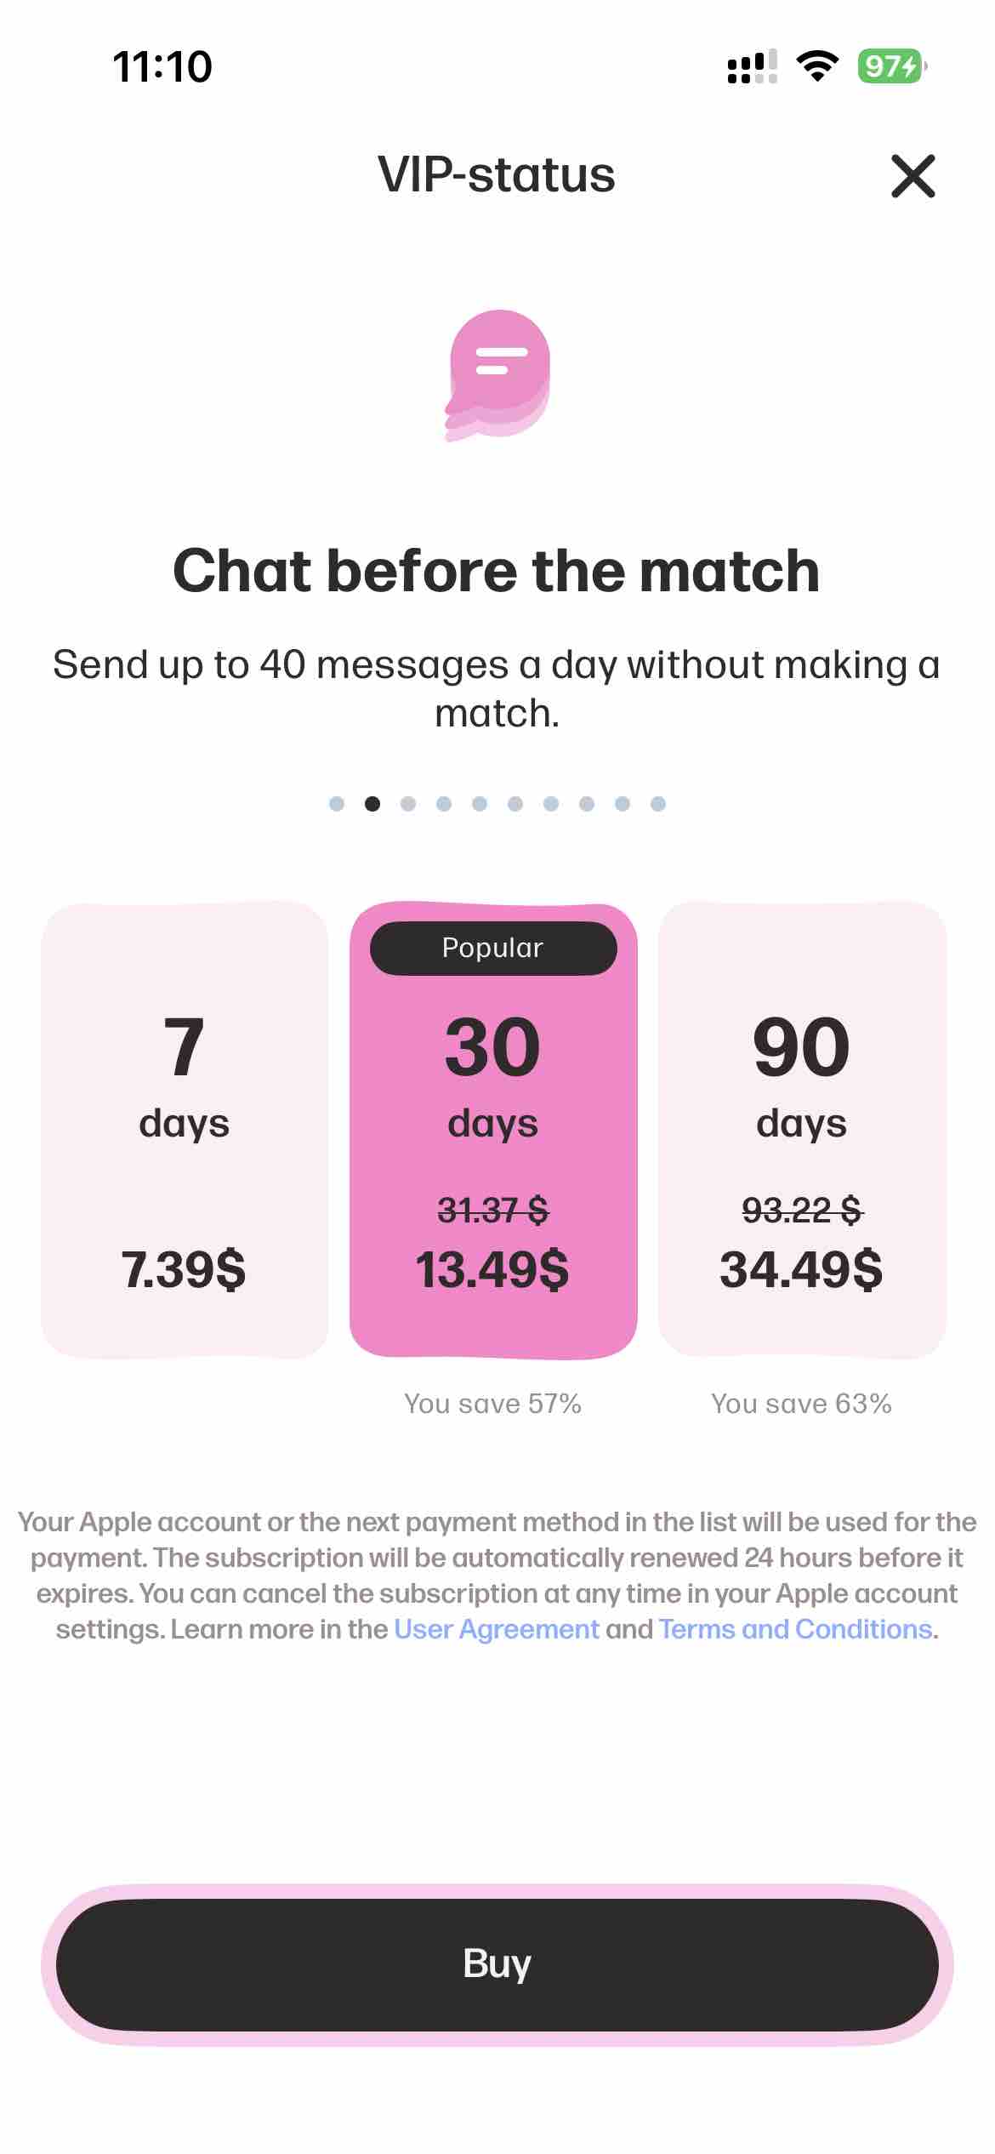995x2154 pixels.
Task: Select the 90 days plan
Action: [802, 1130]
